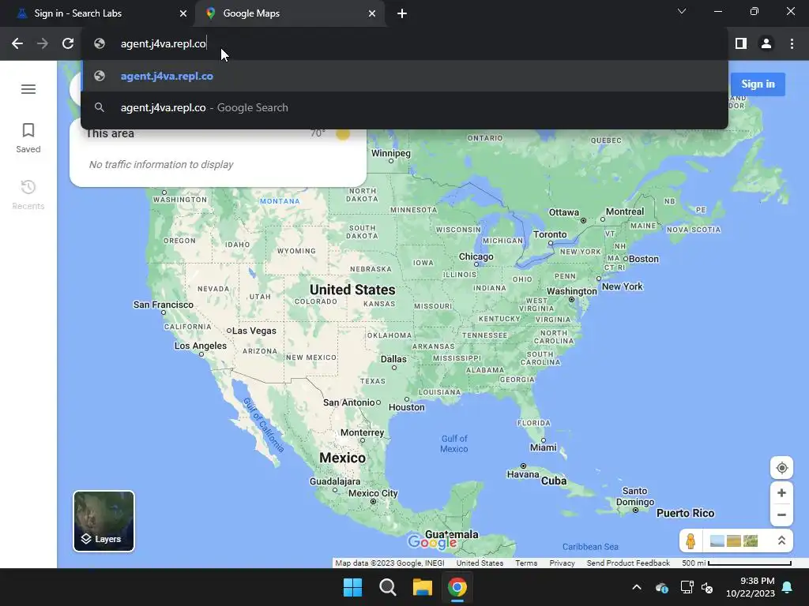
Task: Open the tab search dropdown arrow
Action: coord(682,11)
